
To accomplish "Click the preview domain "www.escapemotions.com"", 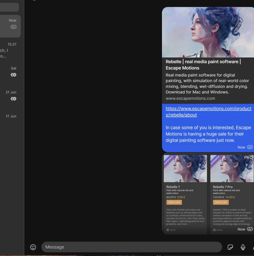I will [x=190, y=98].
